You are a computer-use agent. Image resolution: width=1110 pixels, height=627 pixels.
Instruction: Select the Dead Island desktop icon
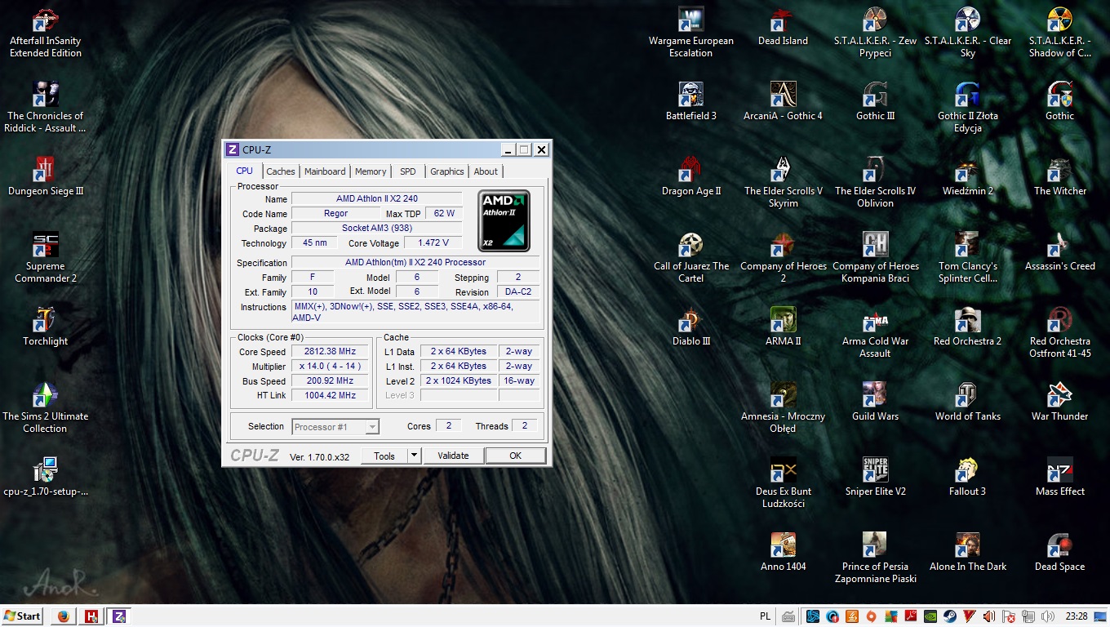click(783, 27)
